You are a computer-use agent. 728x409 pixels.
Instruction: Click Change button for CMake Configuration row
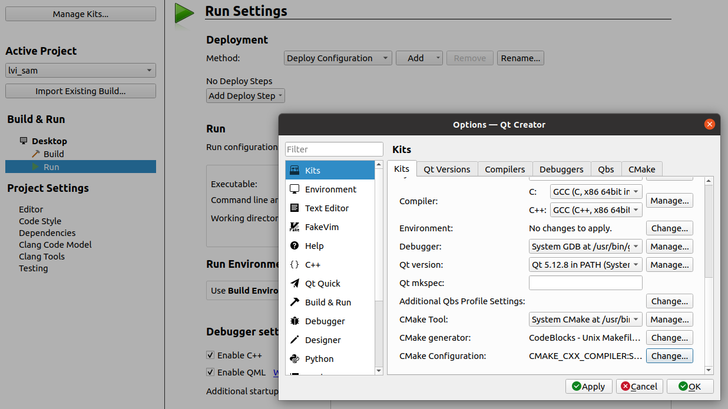[670, 356]
